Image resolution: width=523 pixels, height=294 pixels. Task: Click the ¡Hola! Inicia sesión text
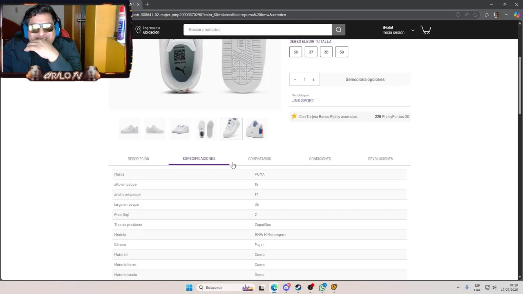pyautogui.click(x=393, y=30)
